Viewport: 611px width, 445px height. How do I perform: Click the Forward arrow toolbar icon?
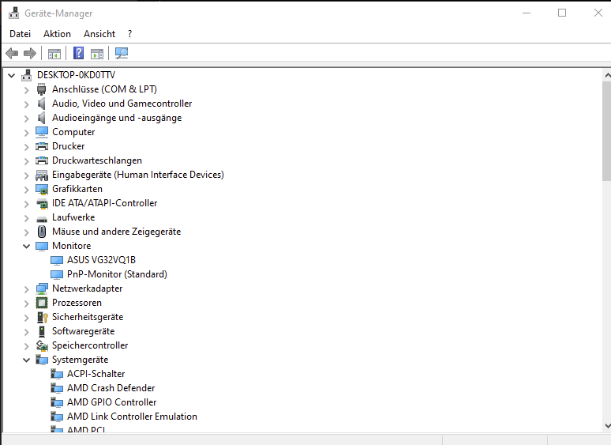click(30, 53)
